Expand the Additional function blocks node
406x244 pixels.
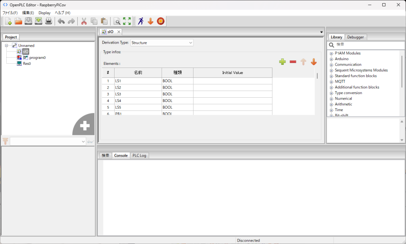coord(331,87)
